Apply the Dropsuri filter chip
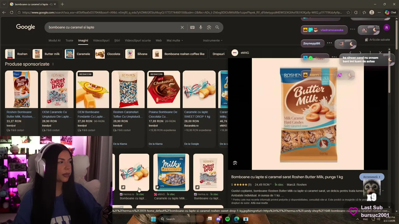This screenshot has height=224, width=399. tap(218, 54)
